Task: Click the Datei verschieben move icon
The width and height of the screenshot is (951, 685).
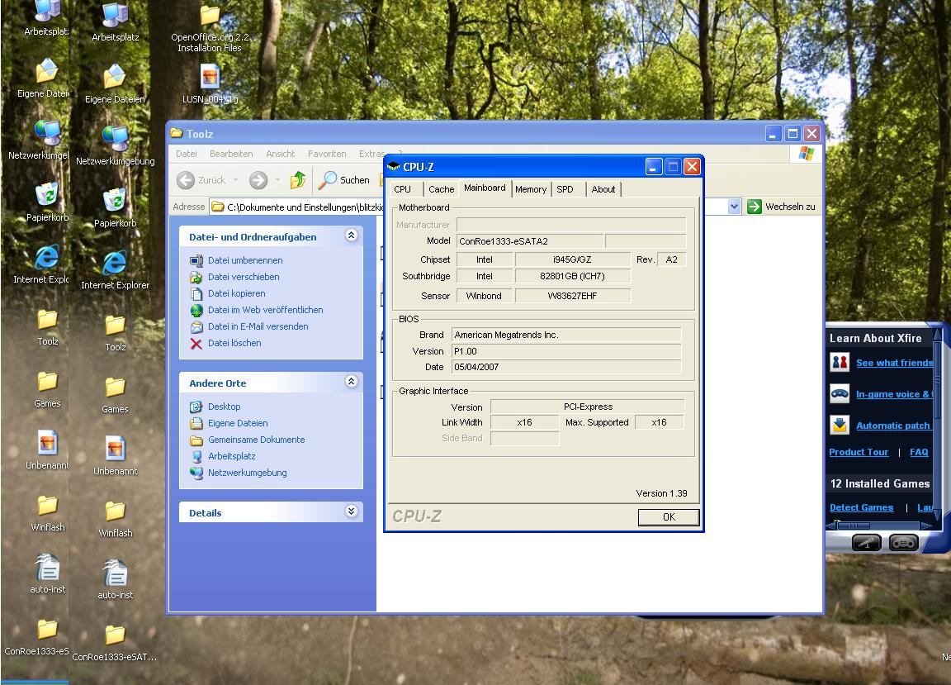Action: point(196,277)
